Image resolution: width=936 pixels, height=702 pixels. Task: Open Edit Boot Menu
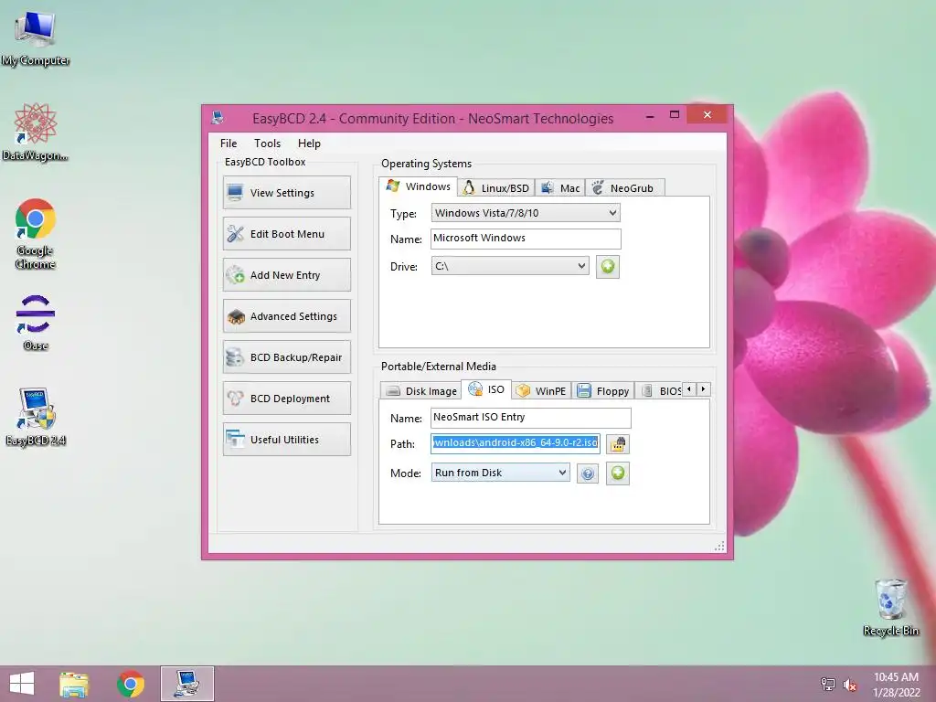pyautogui.click(x=286, y=234)
